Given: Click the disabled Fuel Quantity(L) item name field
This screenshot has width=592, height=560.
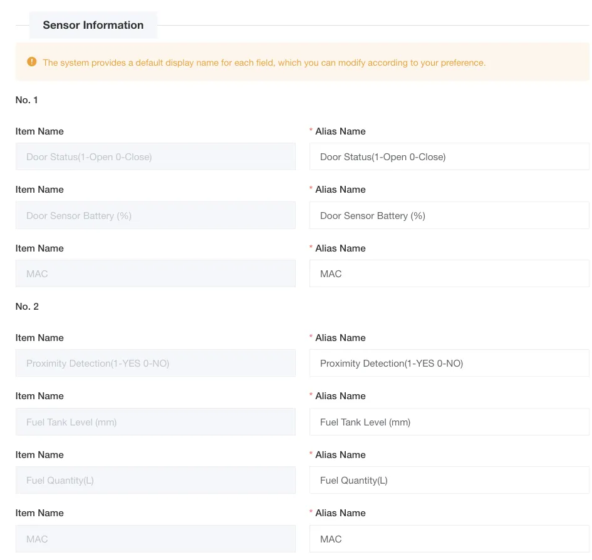Looking at the screenshot, I should [x=155, y=481].
